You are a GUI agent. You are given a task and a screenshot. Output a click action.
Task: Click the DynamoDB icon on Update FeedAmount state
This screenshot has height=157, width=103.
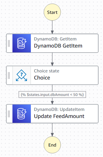(22, 114)
